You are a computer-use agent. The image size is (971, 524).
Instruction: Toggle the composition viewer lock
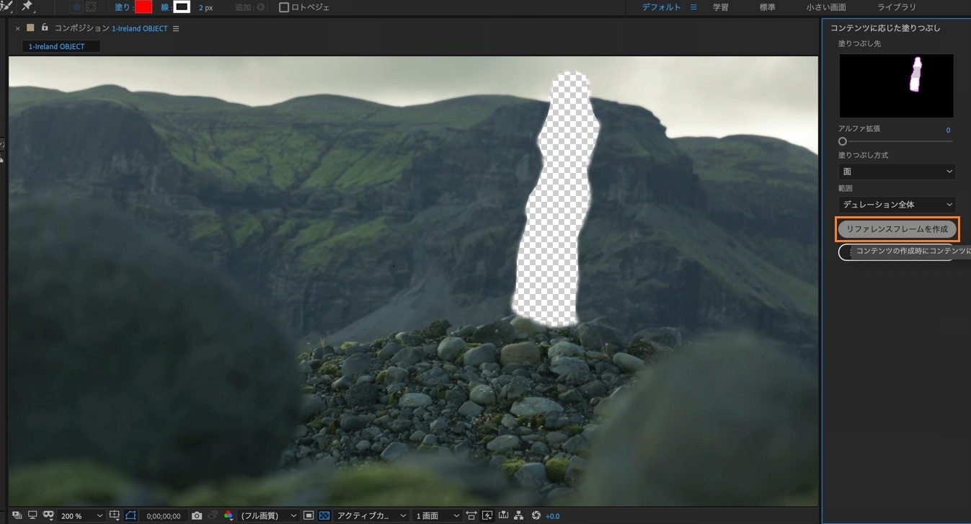tap(45, 28)
